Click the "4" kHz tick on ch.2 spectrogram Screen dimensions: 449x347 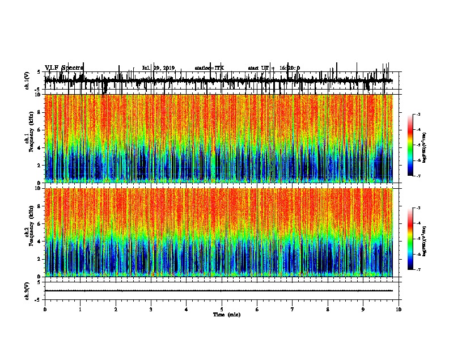(x=40, y=242)
